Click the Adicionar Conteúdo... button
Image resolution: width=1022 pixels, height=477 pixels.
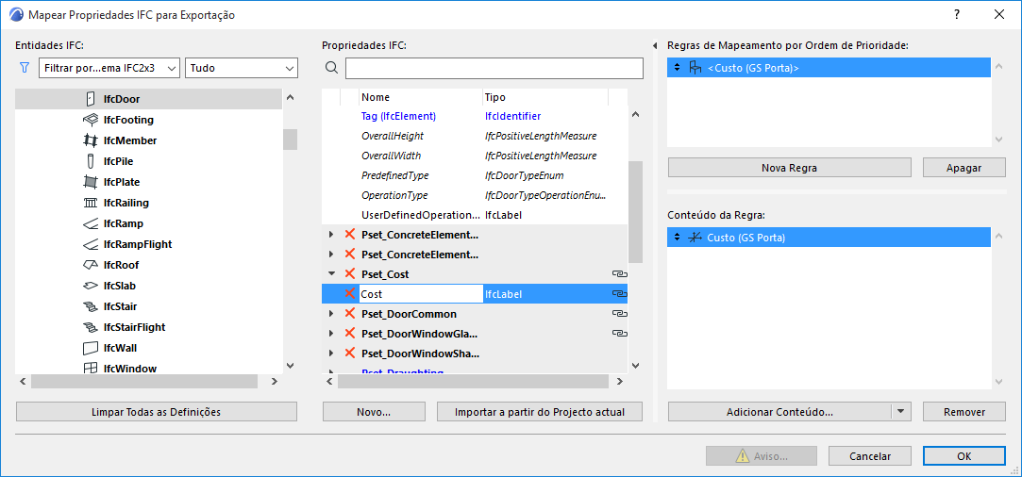779,411
